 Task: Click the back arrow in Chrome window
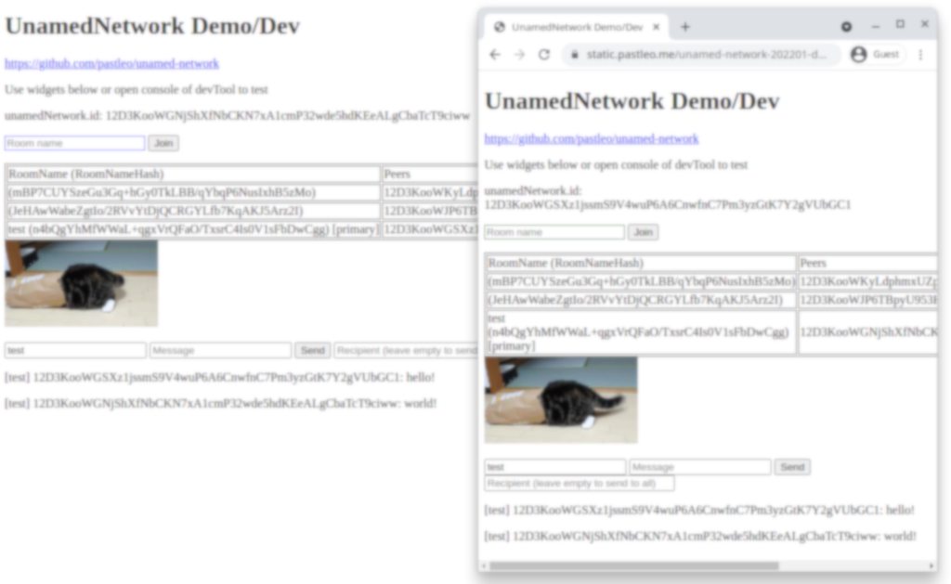495,55
